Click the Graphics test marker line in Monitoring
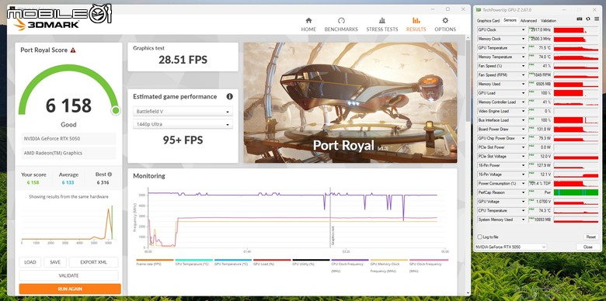This screenshot has width=606, height=301. 330,218
